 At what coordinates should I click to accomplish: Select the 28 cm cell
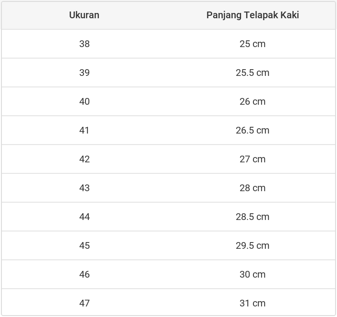coord(253,188)
